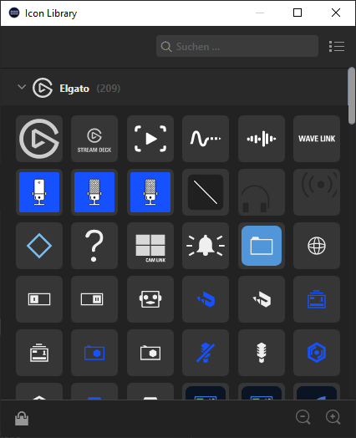The image size is (356, 438).
Task: Select the alarm bell icon
Action: [x=206, y=246]
